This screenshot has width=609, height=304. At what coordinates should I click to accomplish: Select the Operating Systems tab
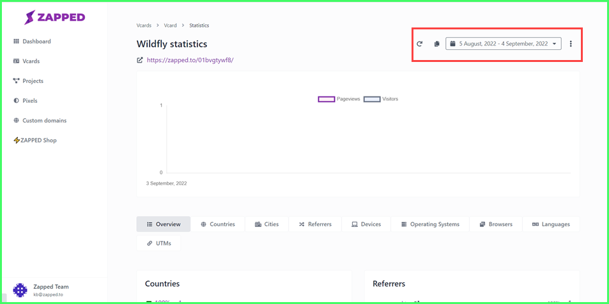coord(430,224)
